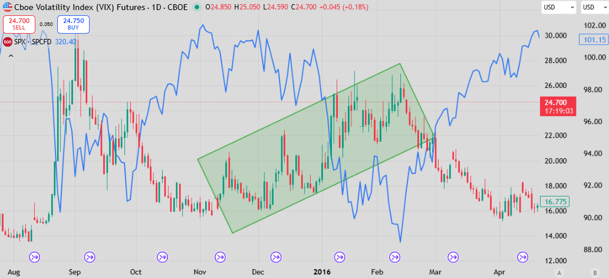This screenshot has width=609, height=278.
Task: Click the 24.750 BUY button
Action: click(73, 24)
